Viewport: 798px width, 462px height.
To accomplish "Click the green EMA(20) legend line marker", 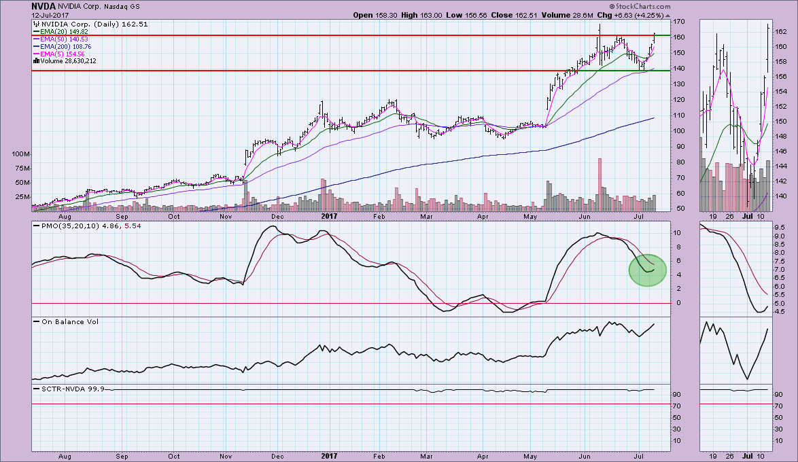I will tap(37, 31).
